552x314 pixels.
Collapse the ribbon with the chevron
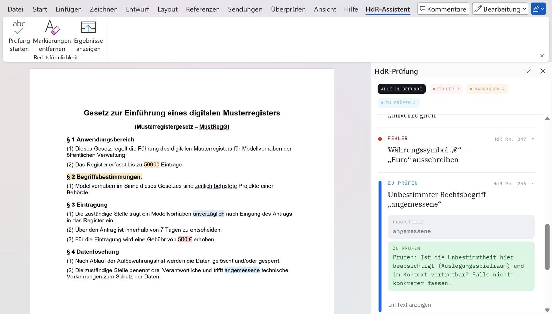pyautogui.click(x=542, y=55)
